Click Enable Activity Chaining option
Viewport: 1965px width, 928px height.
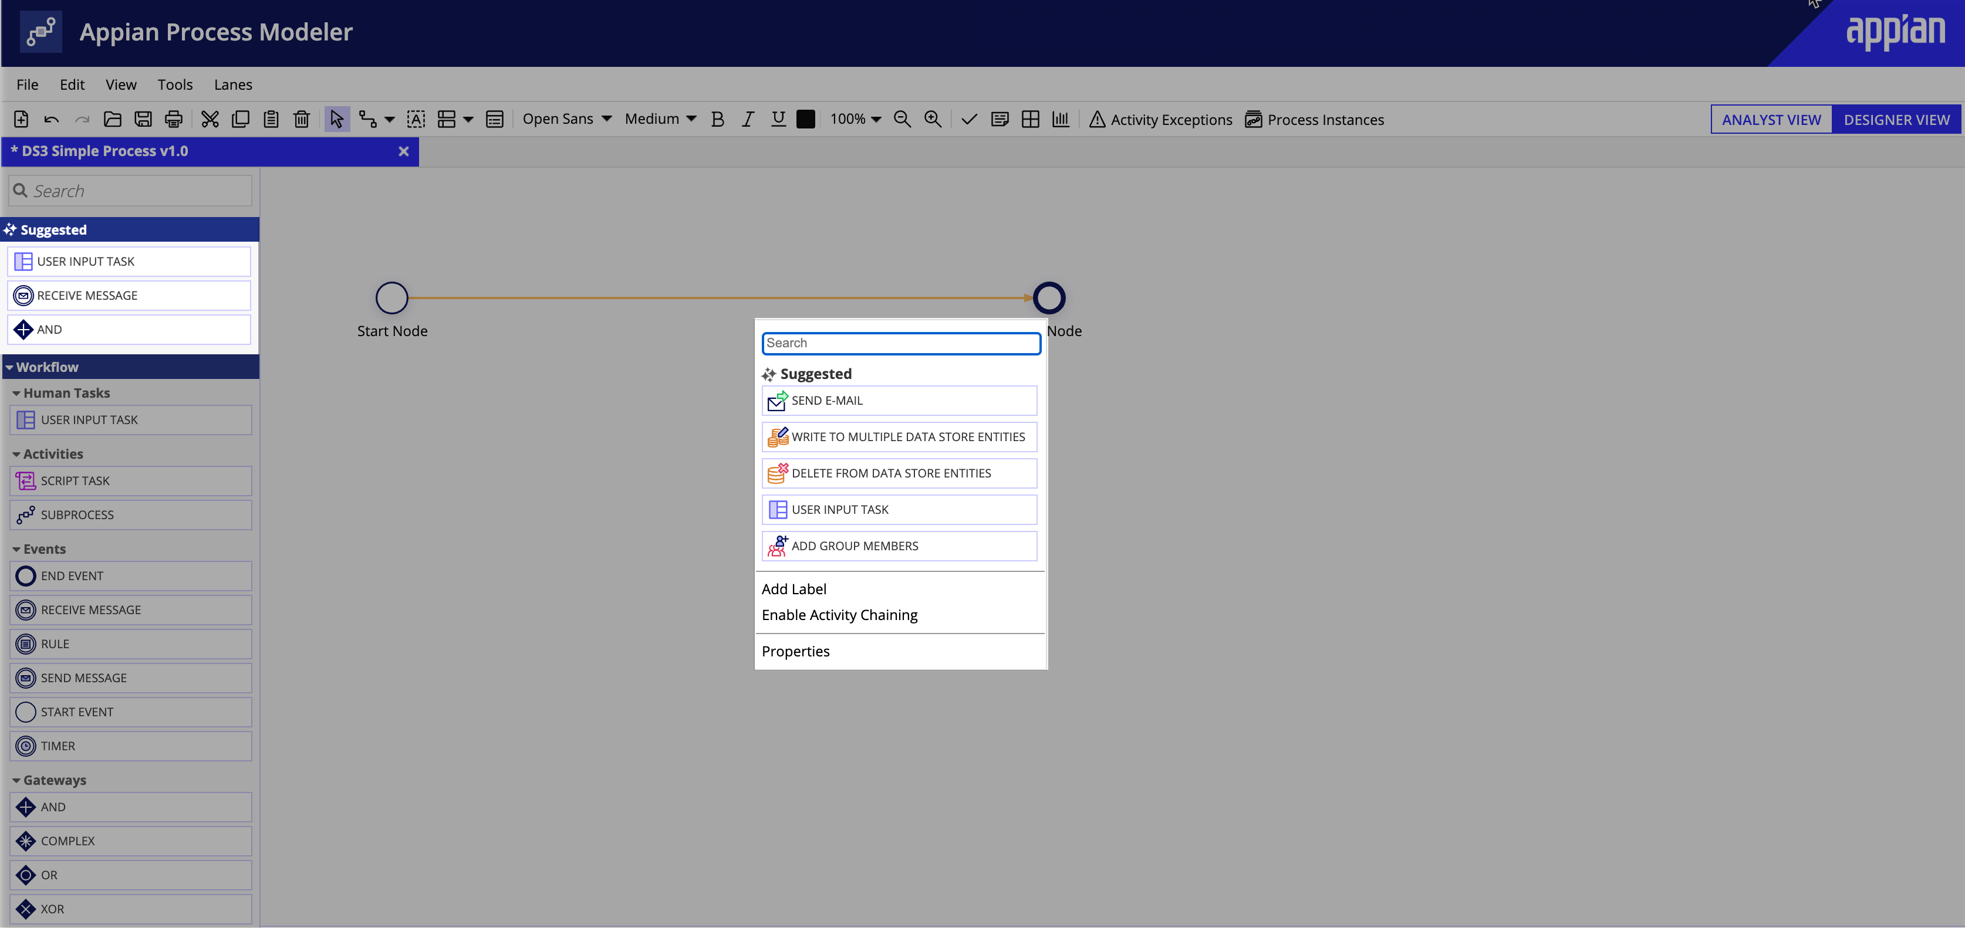[x=840, y=614]
